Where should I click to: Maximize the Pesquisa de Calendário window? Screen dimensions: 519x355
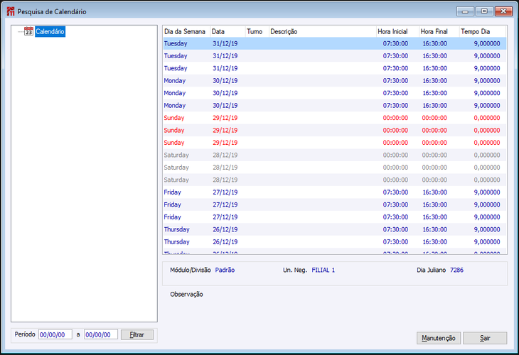[x=484, y=11]
